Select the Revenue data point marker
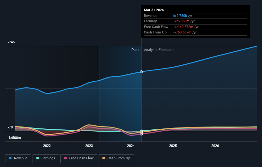The image size is (262, 167). pos(141,72)
